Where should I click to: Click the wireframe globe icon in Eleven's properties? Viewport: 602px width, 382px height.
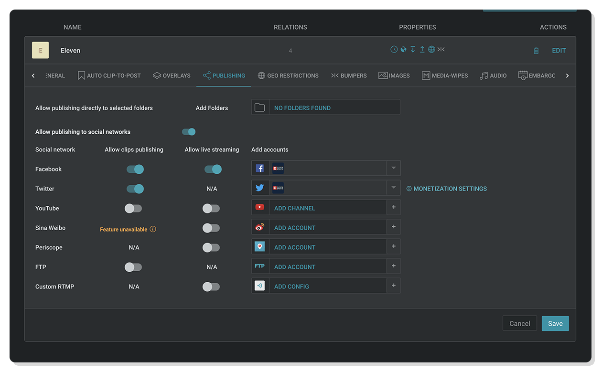[x=431, y=49]
